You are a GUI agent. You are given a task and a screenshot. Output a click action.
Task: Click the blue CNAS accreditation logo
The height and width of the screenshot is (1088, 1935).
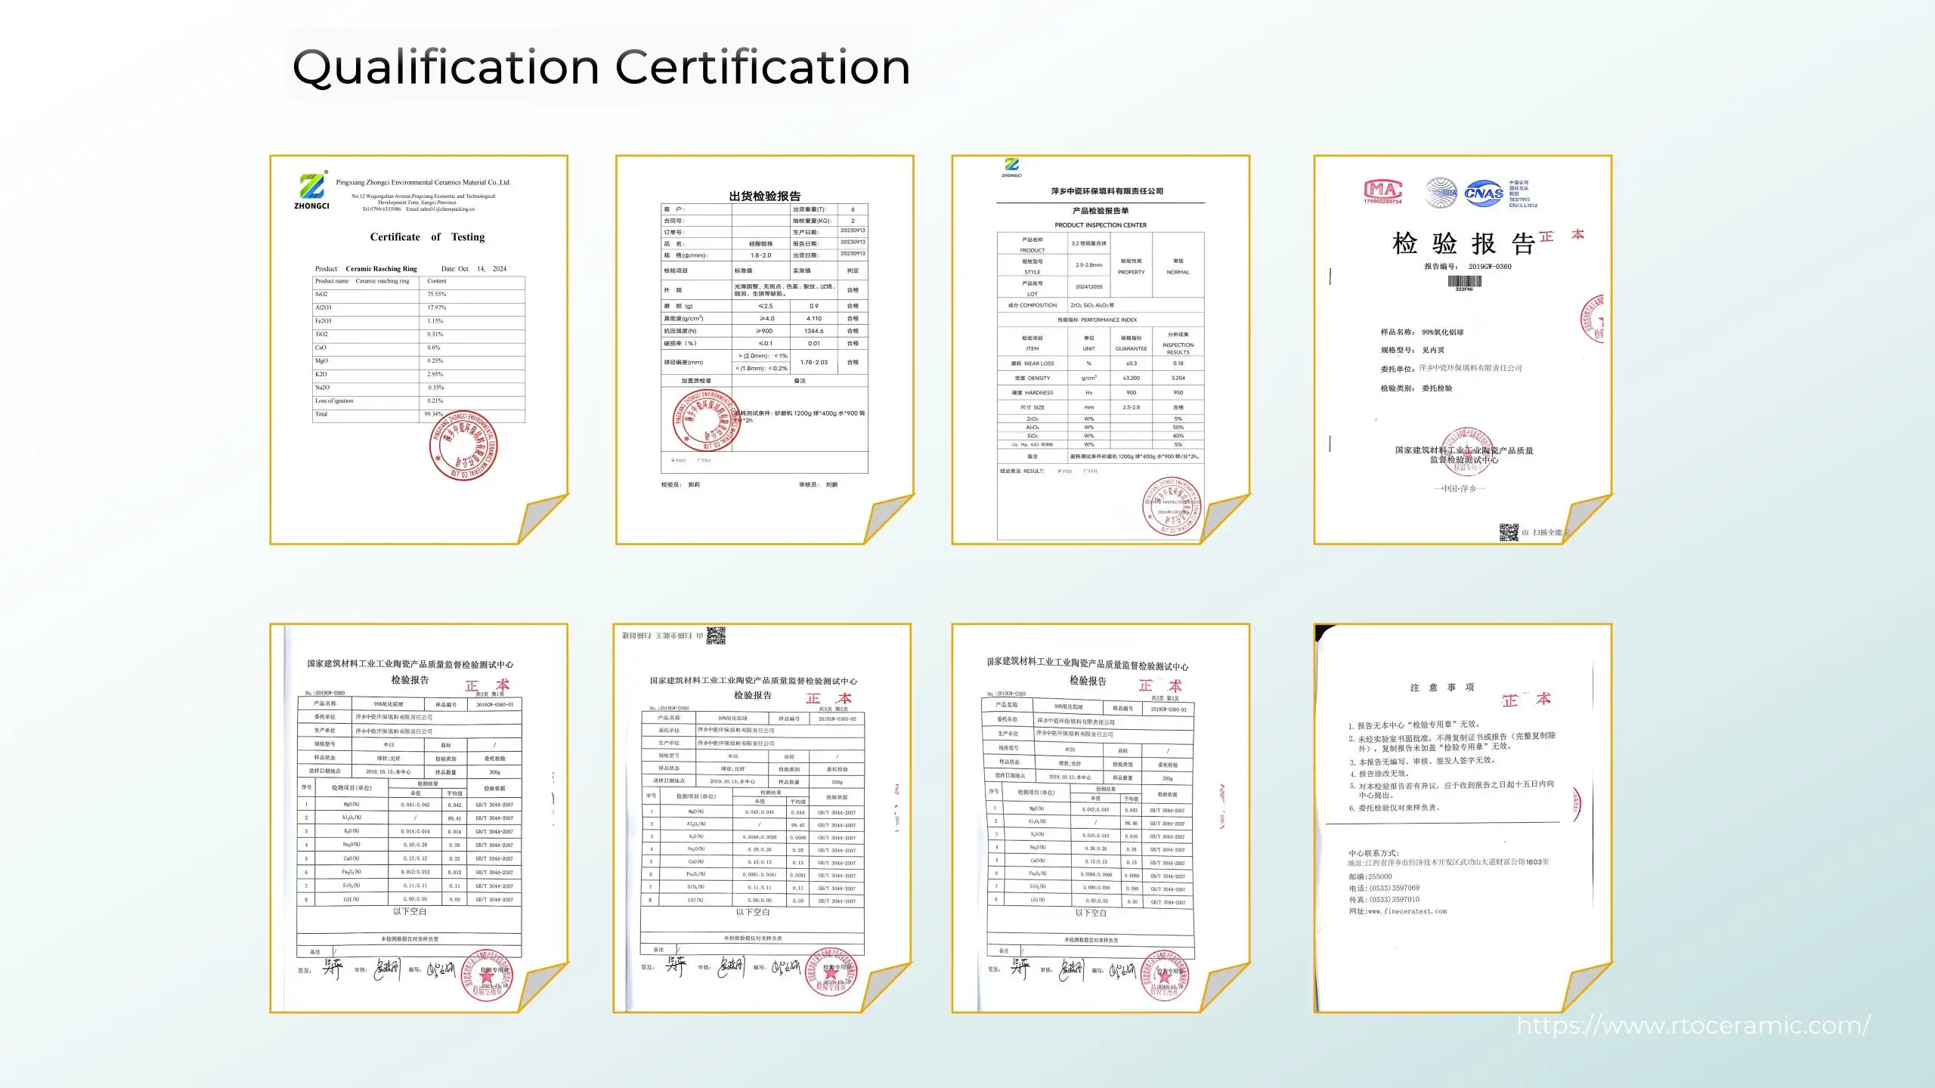1484,193
